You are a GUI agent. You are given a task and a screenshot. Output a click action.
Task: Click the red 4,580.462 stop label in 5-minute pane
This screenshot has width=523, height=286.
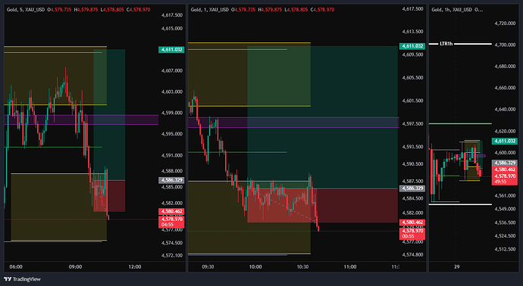tap(171, 211)
